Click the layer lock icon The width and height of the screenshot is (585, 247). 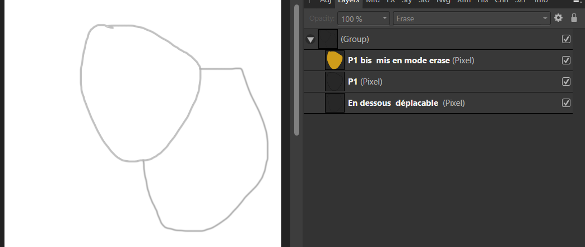click(574, 17)
